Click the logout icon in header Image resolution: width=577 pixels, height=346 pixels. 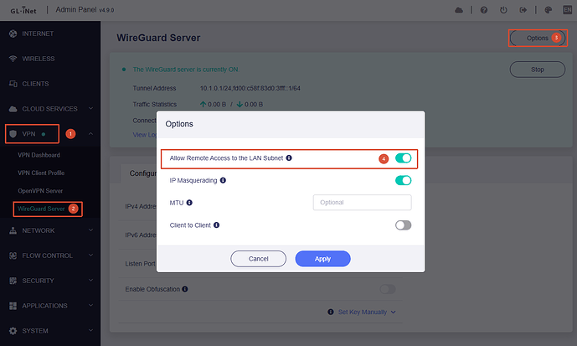pos(523,10)
